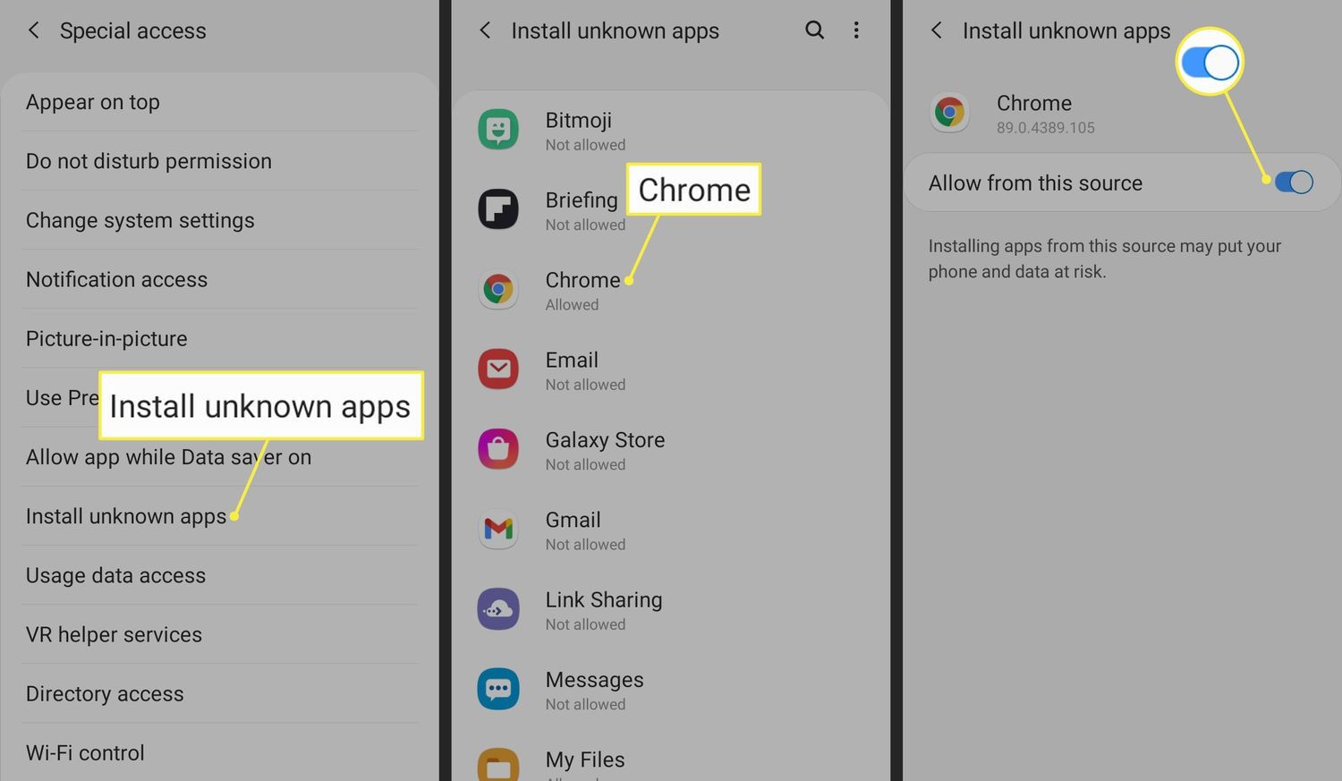This screenshot has height=781, width=1342.
Task: Select Link Sharing app name
Action: [604, 600]
